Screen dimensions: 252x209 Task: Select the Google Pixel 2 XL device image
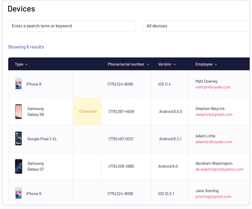tap(18, 139)
